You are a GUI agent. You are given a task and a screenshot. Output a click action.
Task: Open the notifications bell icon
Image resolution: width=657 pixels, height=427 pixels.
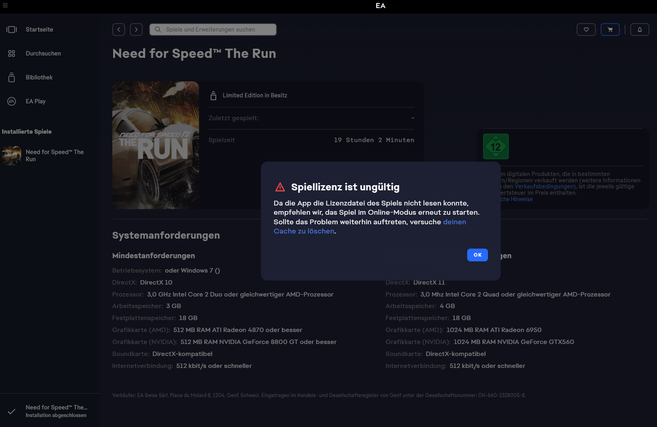[640, 30]
